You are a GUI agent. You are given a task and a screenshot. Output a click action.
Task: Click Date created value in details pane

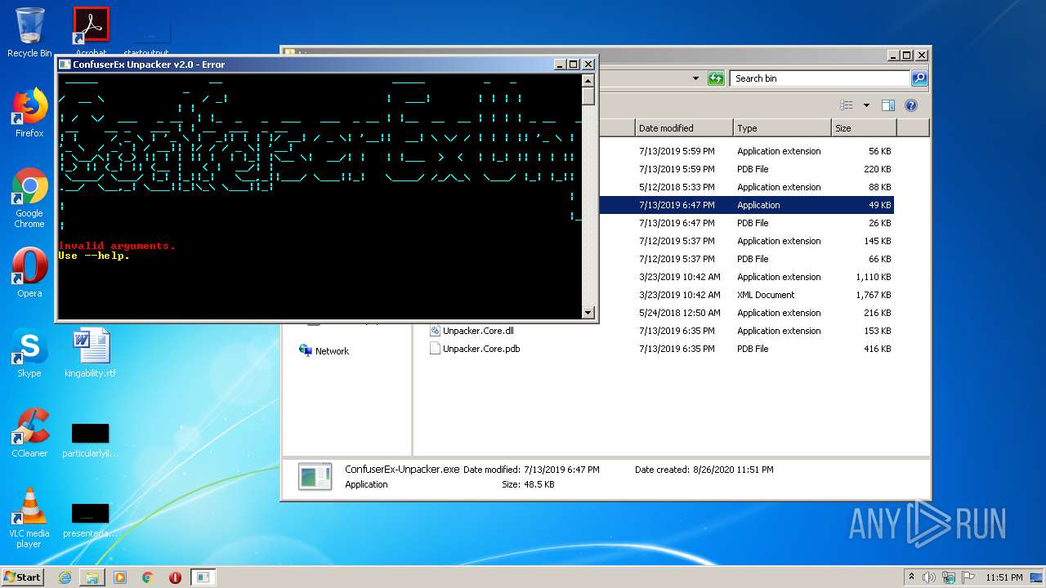(733, 470)
